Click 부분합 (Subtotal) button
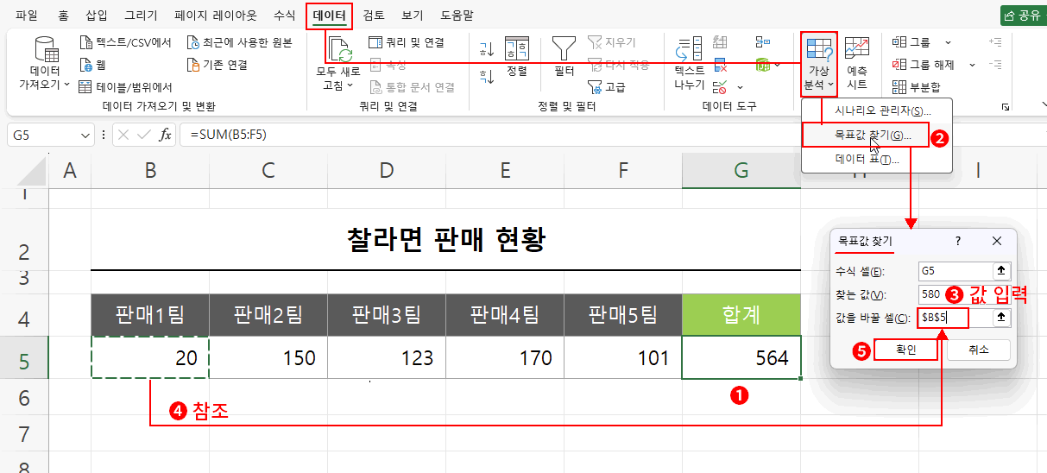This screenshot has height=473, width=1047. tap(916, 86)
